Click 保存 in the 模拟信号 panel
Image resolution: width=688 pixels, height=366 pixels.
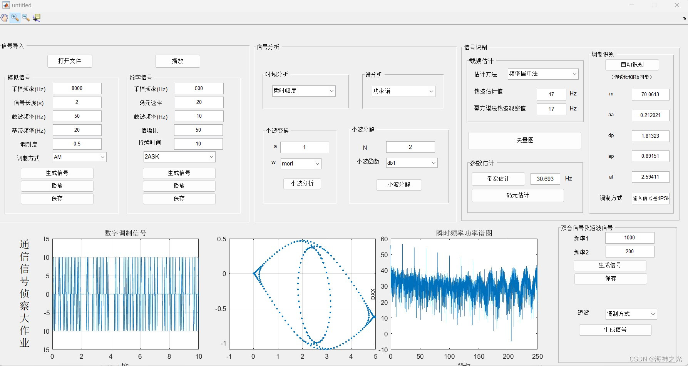tap(57, 199)
